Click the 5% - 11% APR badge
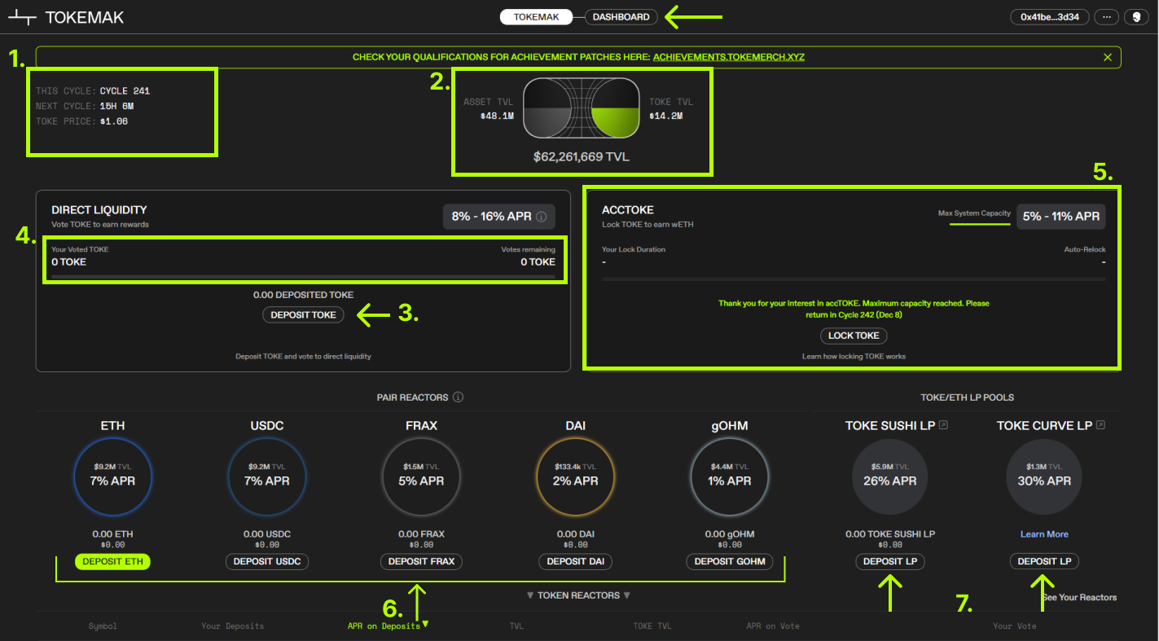 click(x=1061, y=217)
